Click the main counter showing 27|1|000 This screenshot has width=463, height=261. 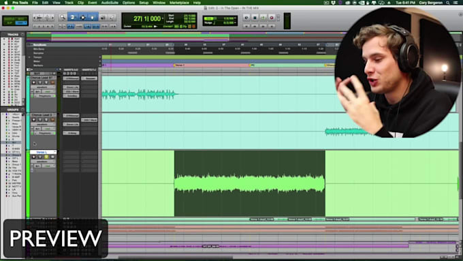pyautogui.click(x=147, y=18)
